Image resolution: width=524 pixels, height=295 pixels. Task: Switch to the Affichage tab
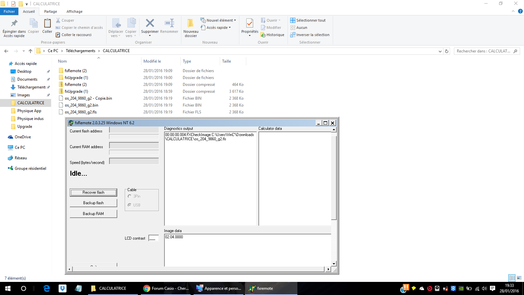pos(74,11)
